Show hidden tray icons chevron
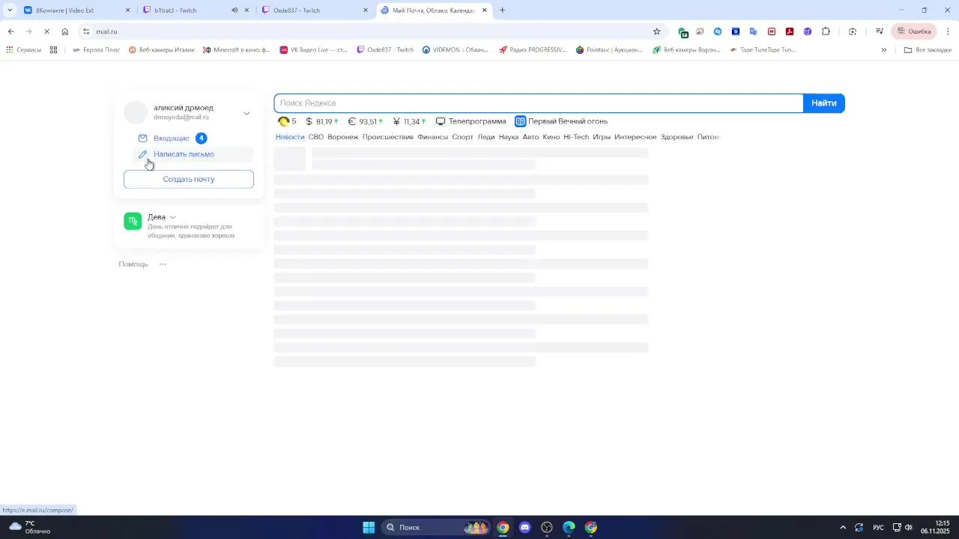 coord(843,527)
